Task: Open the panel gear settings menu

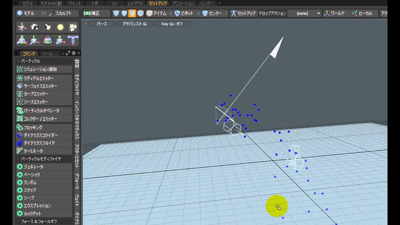Action: [74, 53]
